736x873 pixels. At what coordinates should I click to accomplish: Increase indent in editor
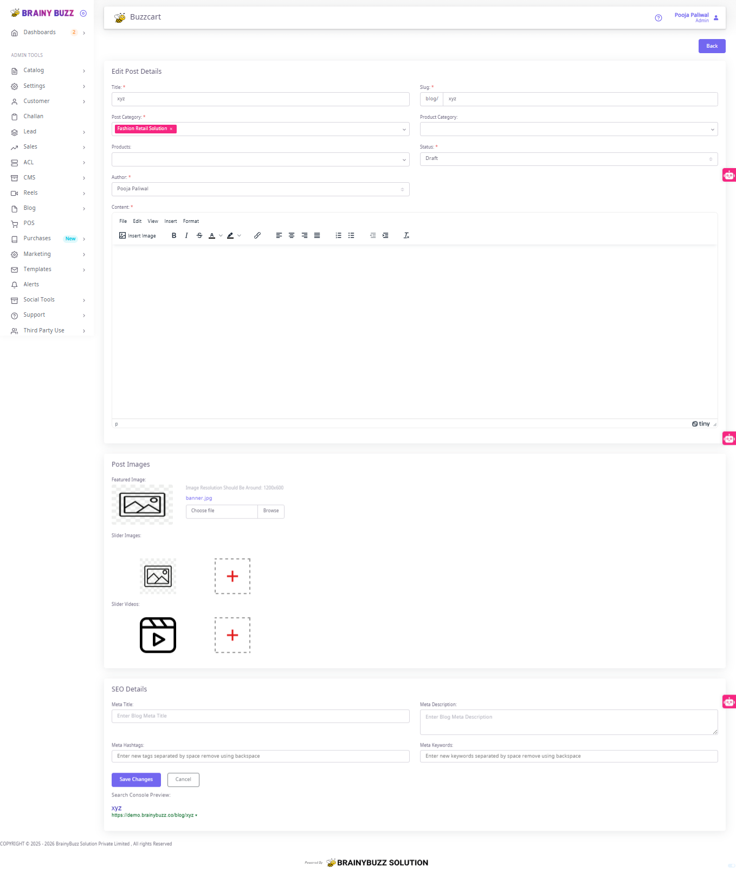coord(385,235)
